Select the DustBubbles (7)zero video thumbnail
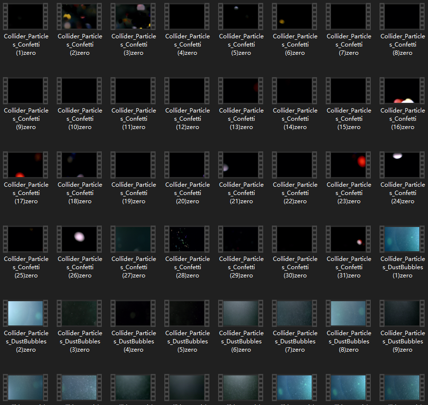 [x=295, y=313]
